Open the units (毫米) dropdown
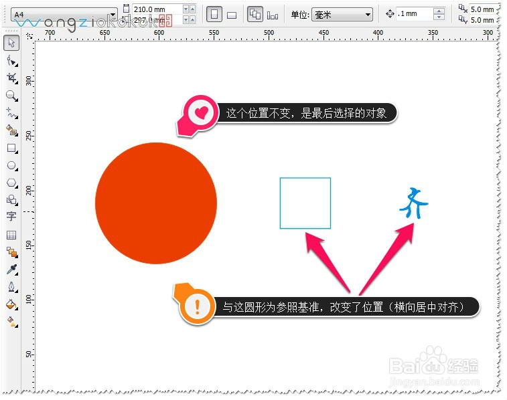Screen dimensions: 507x400 pos(342,15)
